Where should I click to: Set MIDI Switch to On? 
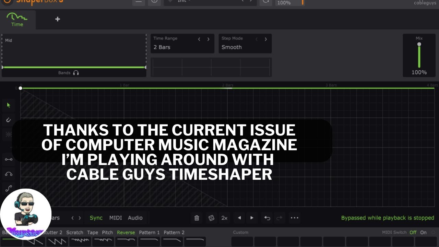click(x=424, y=232)
